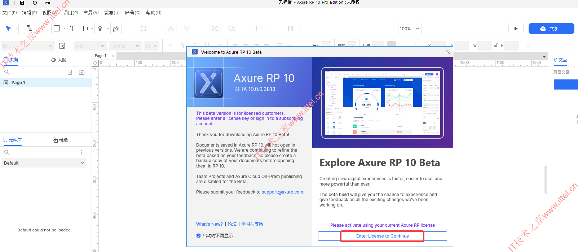Redo the last action

(x=48, y=3)
